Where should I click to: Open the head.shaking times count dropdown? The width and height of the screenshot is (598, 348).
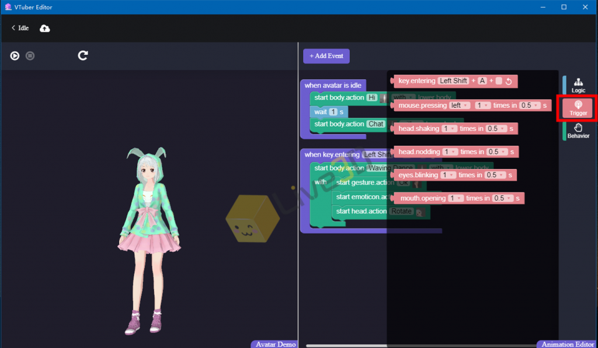tap(449, 129)
